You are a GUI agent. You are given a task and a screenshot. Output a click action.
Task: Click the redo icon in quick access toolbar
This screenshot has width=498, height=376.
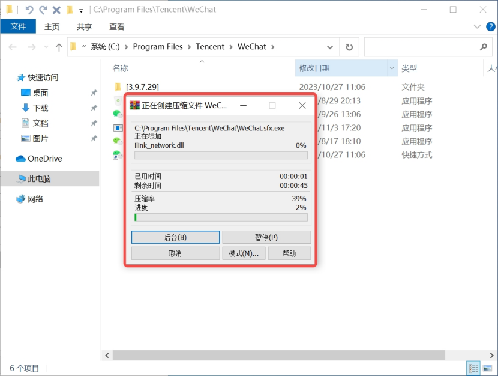pos(43,10)
